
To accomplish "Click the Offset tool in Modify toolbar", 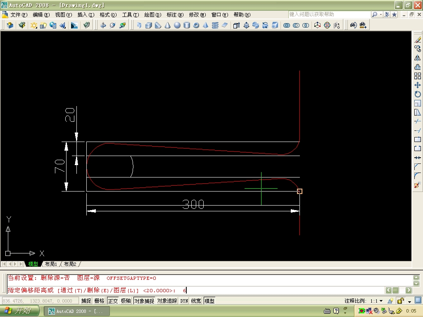I will pyautogui.click(x=418, y=67).
